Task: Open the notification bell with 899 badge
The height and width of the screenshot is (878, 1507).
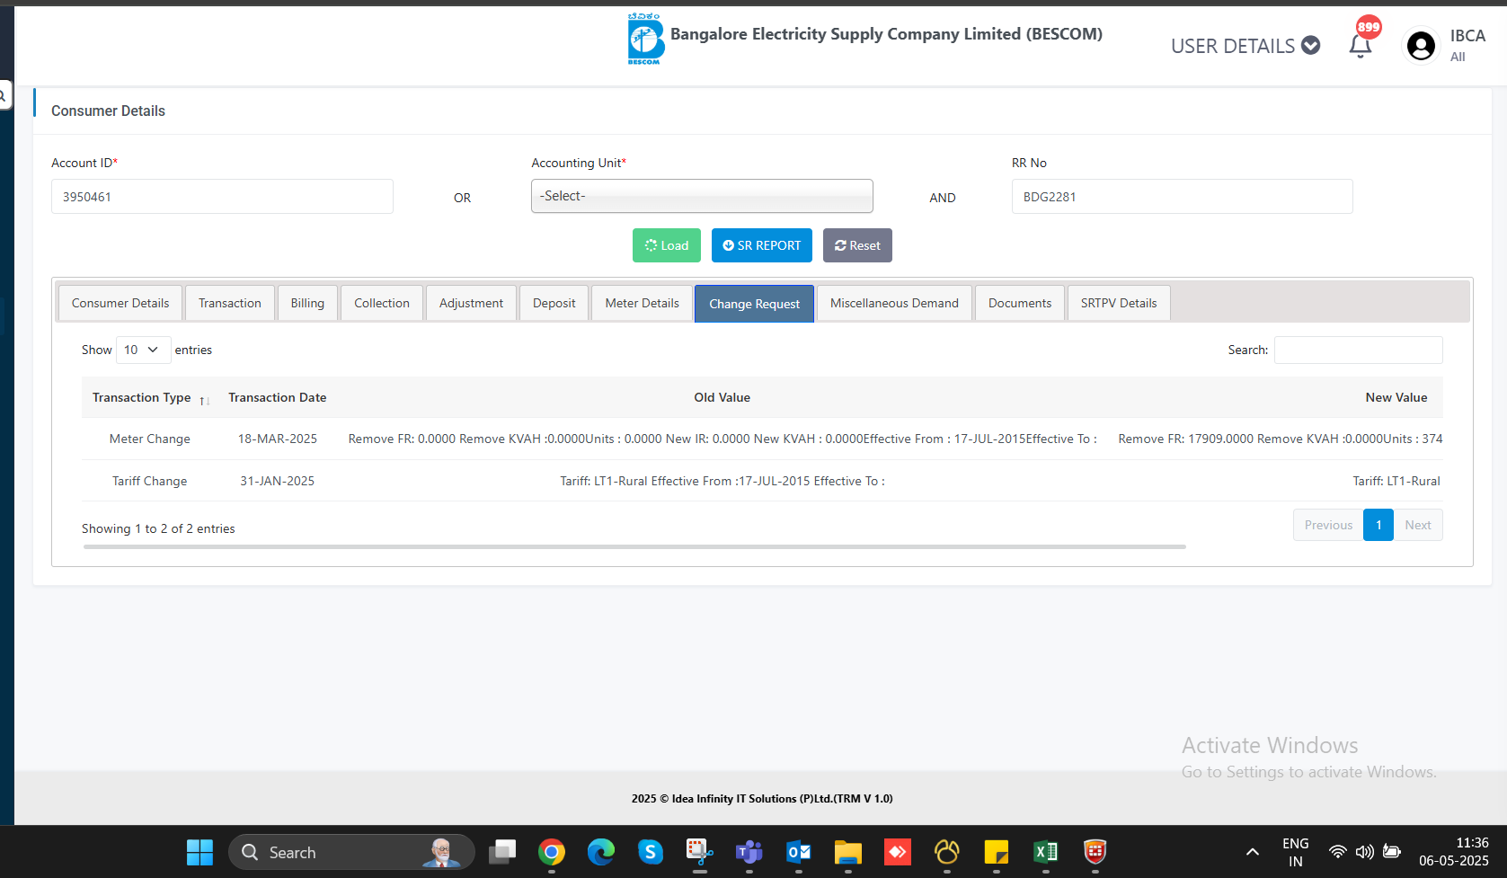Action: click(x=1361, y=45)
